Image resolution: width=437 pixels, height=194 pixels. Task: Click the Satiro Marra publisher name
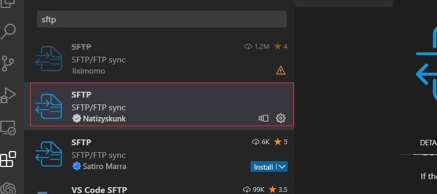[104, 166]
